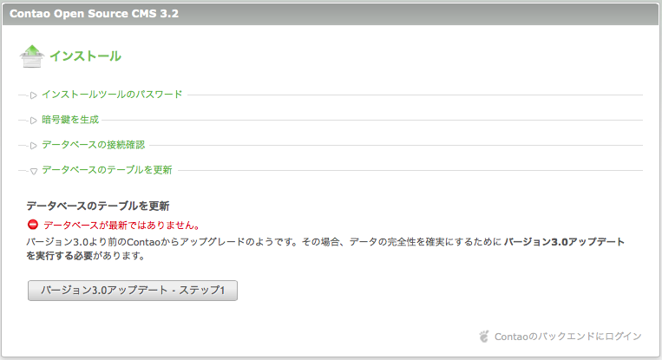Click the red データベースが最新ではありません message
The width and height of the screenshot is (662, 360).
(121, 225)
